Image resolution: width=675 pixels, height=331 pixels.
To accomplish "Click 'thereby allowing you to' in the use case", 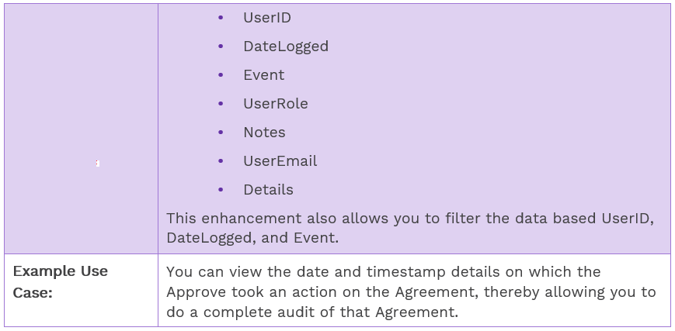I will (x=583, y=292).
